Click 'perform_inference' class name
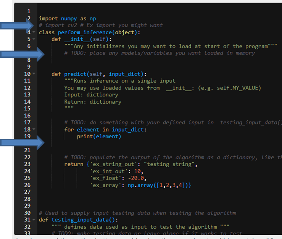This screenshot has height=239, width=282. click(85, 32)
